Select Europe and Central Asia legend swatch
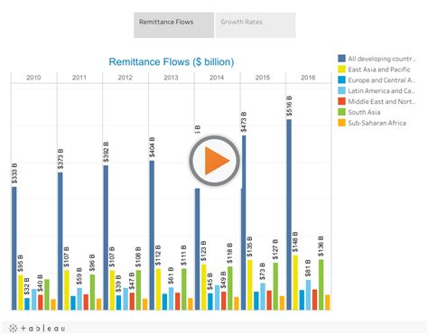Viewport: 428px width, 335px height. click(341, 80)
